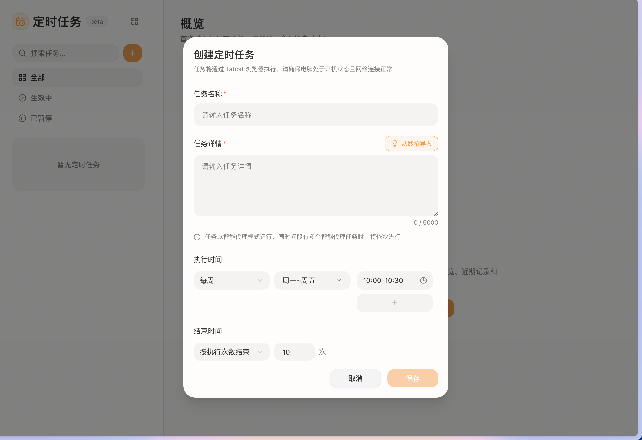This screenshot has height=440, width=642.
Task: Click the info icon beside agent mode note
Action: (x=197, y=237)
